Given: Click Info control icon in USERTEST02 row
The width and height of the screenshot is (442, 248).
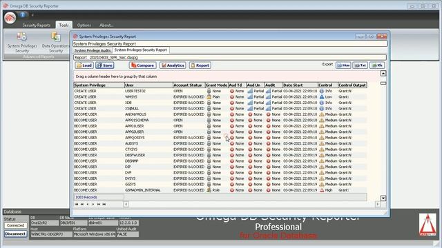Looking at the screenshot, I should tap(322, 91).
